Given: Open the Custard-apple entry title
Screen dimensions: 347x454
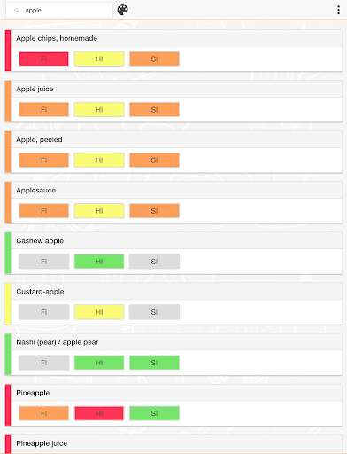Looking at the screenshot, I should coord(40,292).
